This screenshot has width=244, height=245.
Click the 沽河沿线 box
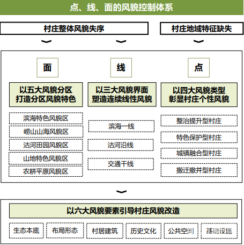coord(121,145)
